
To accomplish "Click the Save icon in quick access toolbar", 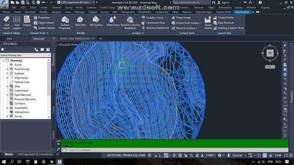I will pos(23,2).
